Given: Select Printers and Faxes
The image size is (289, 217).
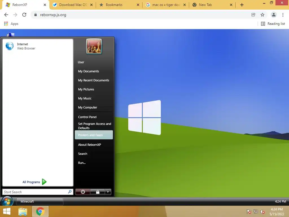Looking at the screenshot, I should 94,135.
